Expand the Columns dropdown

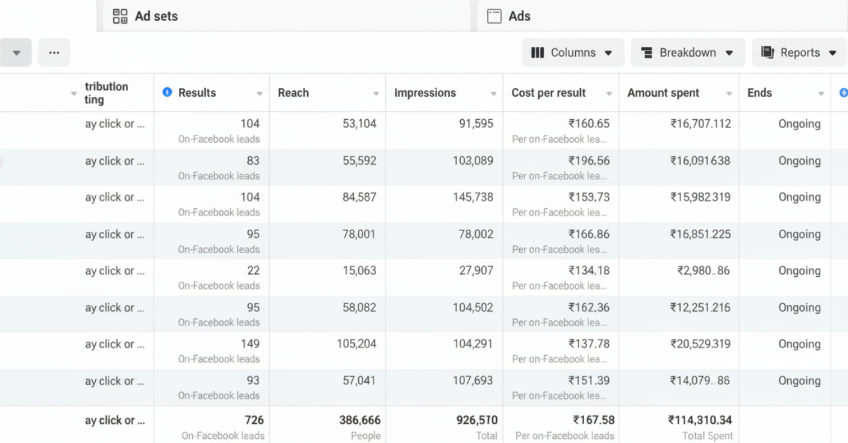(608, 53)
